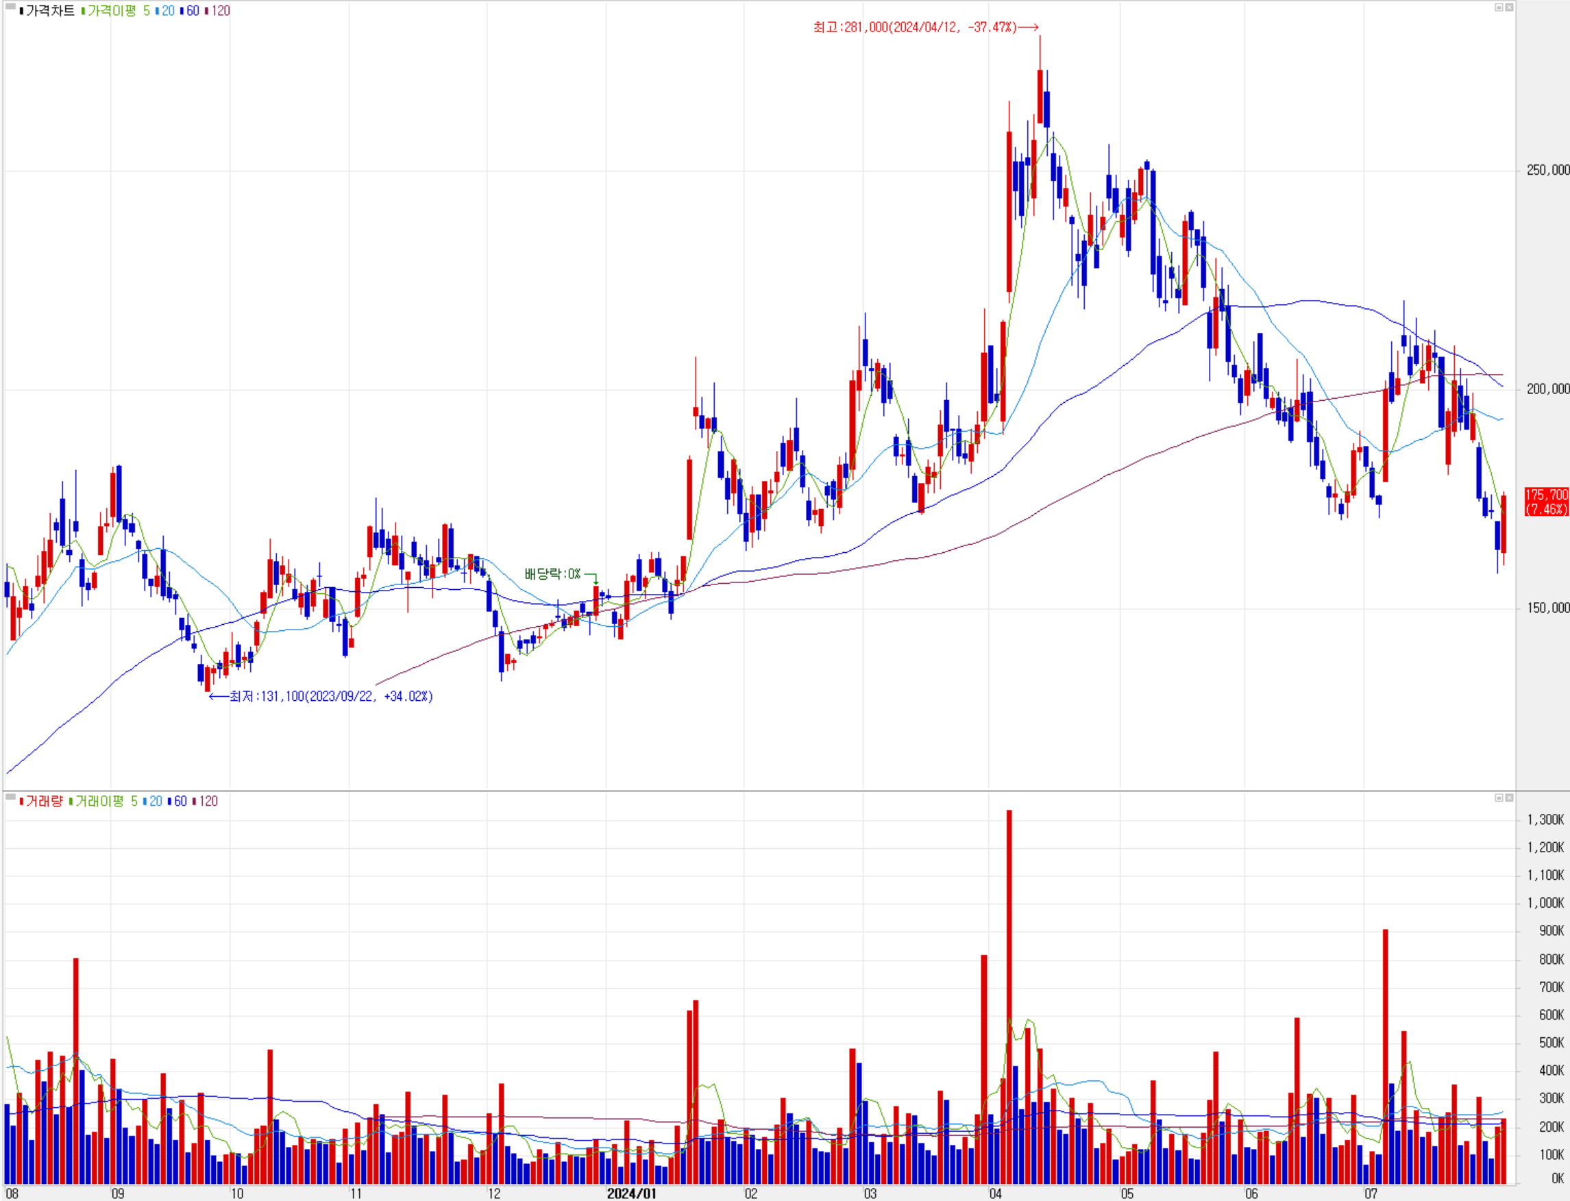
Task: Click the 2024/01 date axis label
Action: [x=631, y=1193]
